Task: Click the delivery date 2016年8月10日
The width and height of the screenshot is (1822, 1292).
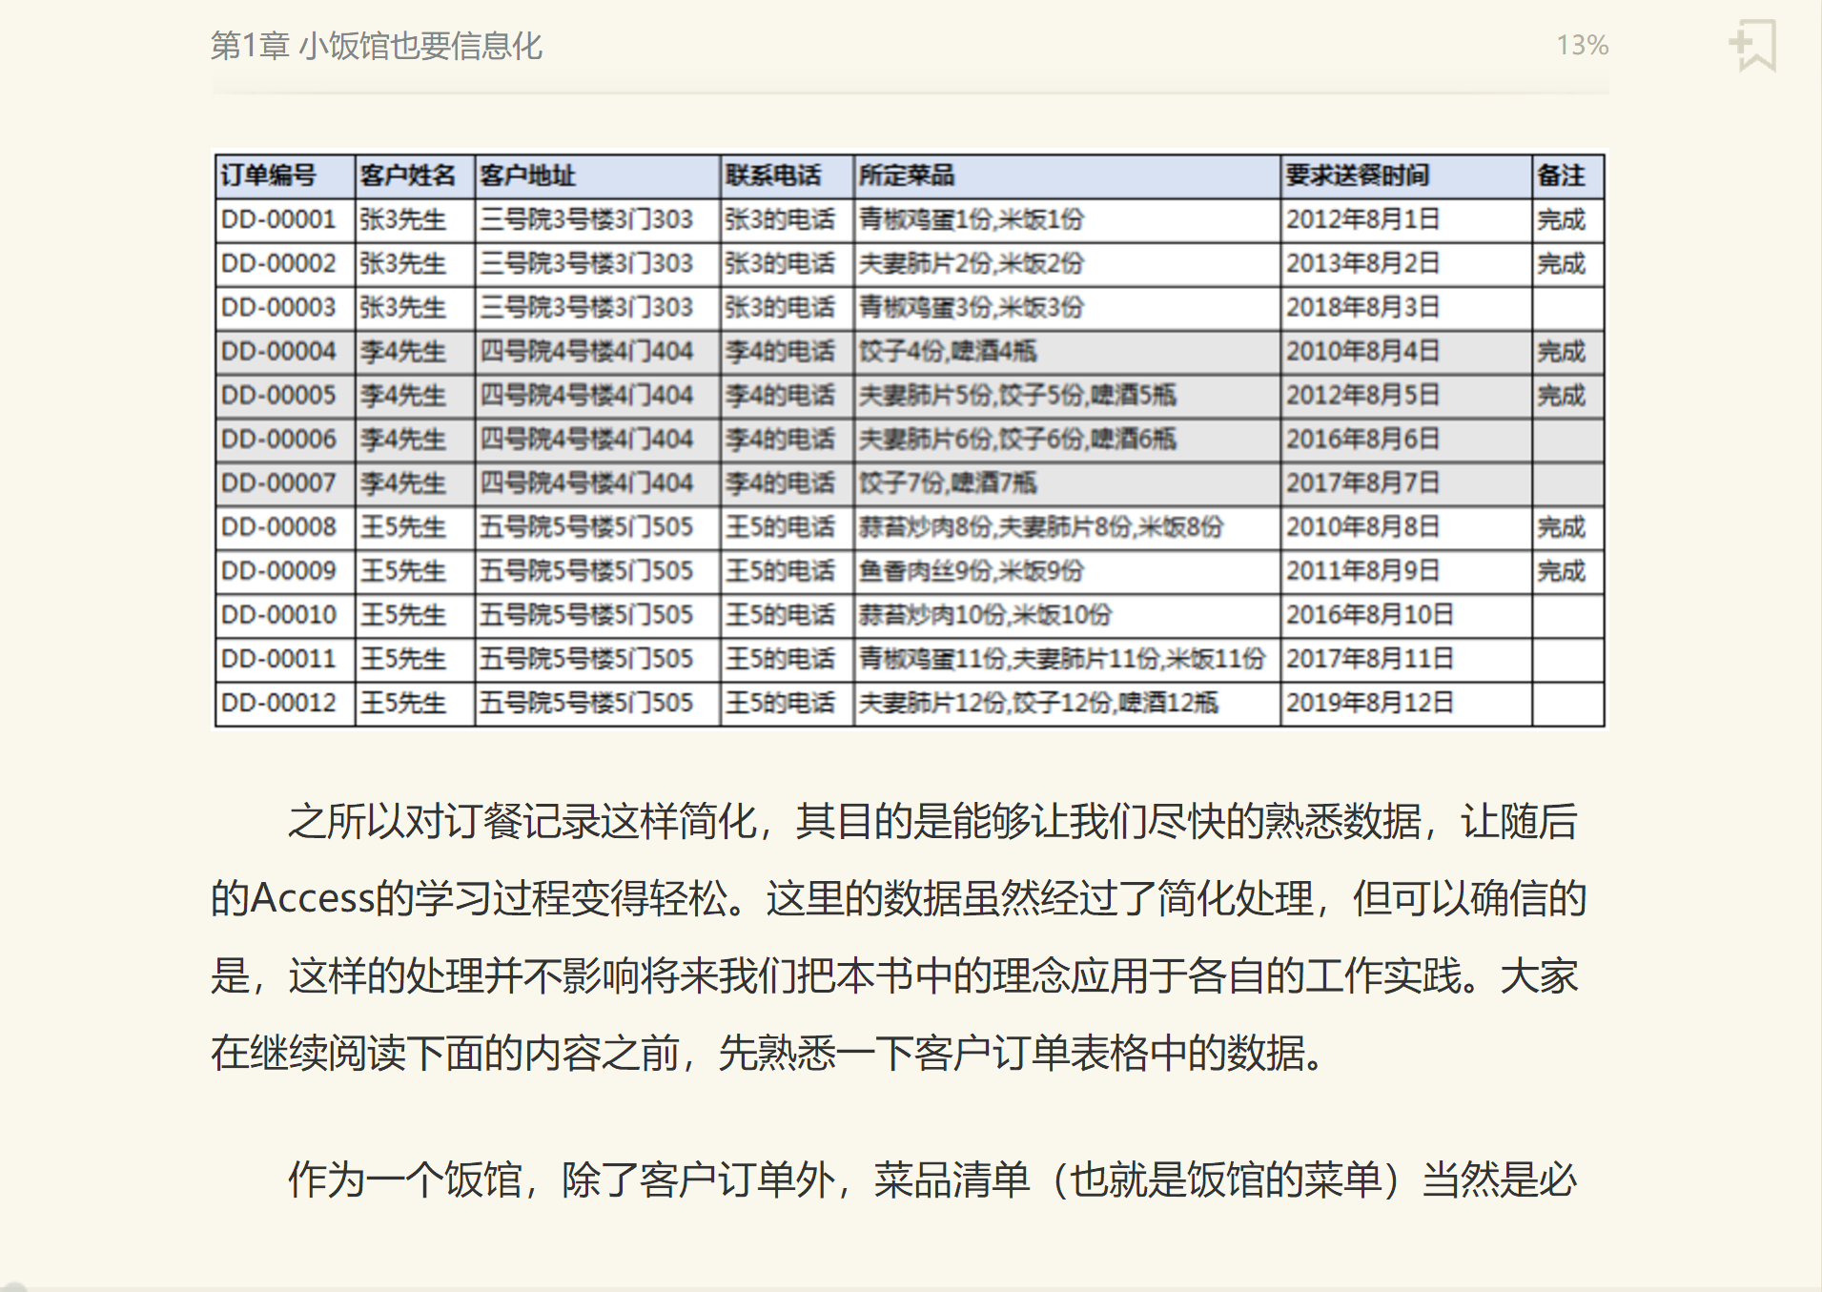Action: pos(1369,614)
